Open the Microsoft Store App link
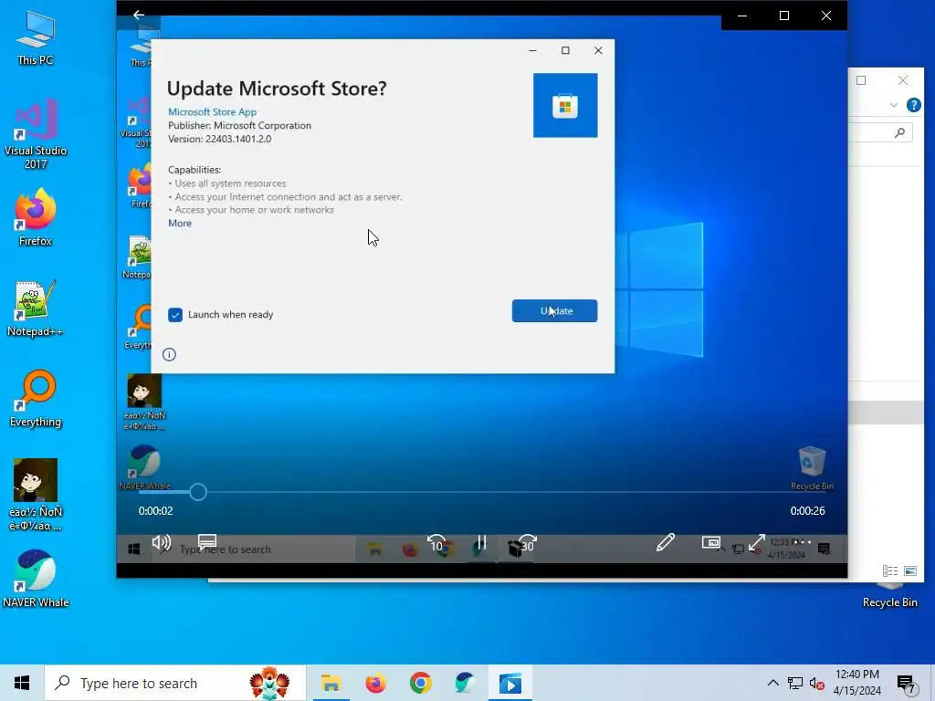Image resolution: width=935 pixels, height=701 pixels. [212, 111]
